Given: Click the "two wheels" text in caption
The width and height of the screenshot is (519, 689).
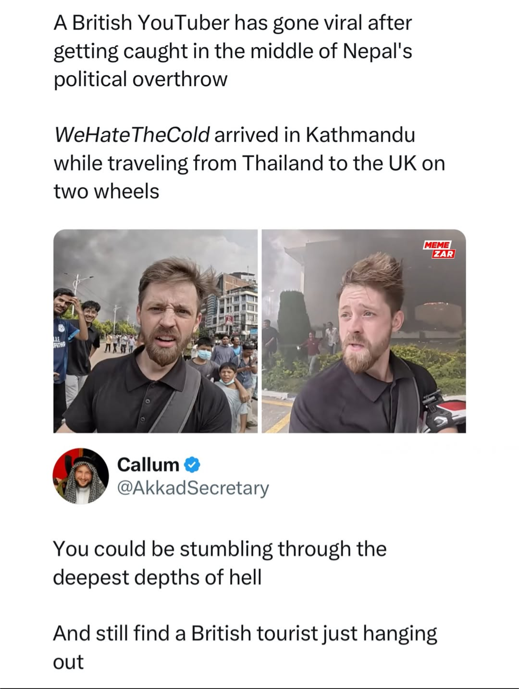Looking at the screenshot, I should tap(106, 191).
